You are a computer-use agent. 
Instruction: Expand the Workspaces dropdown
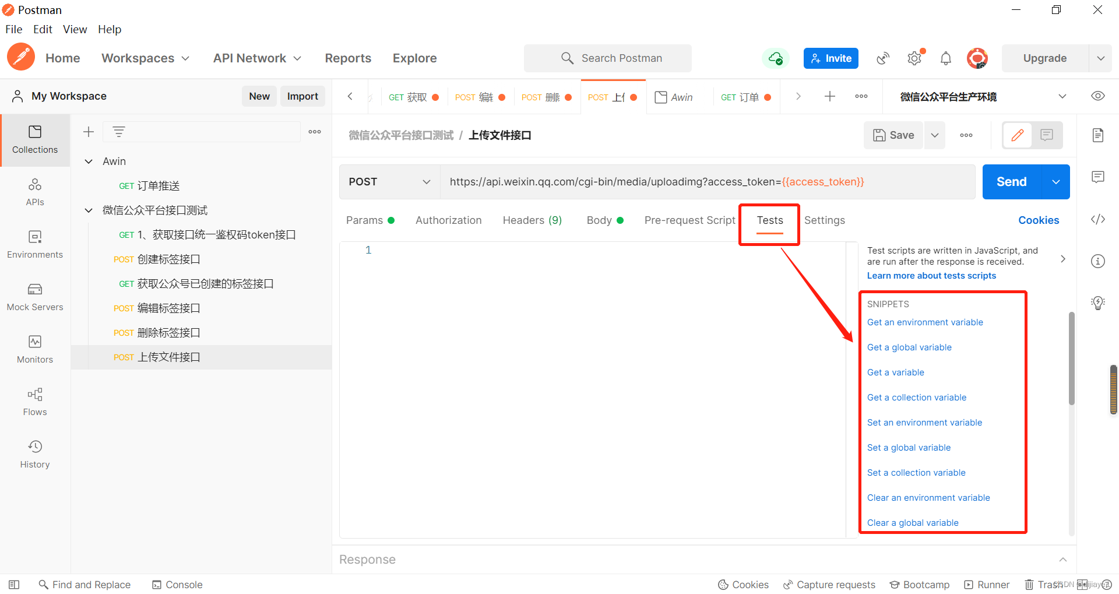pos(146,58)
